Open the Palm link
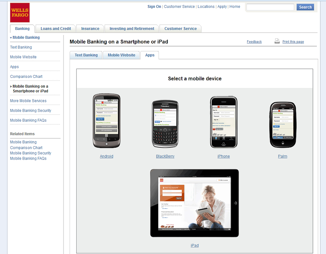 click(283, 156)
